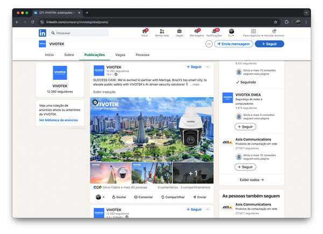Click Seguir on the first VIVOTEK post
The width and height of the screenshot is (323, 234).
[x=194, y=67]
